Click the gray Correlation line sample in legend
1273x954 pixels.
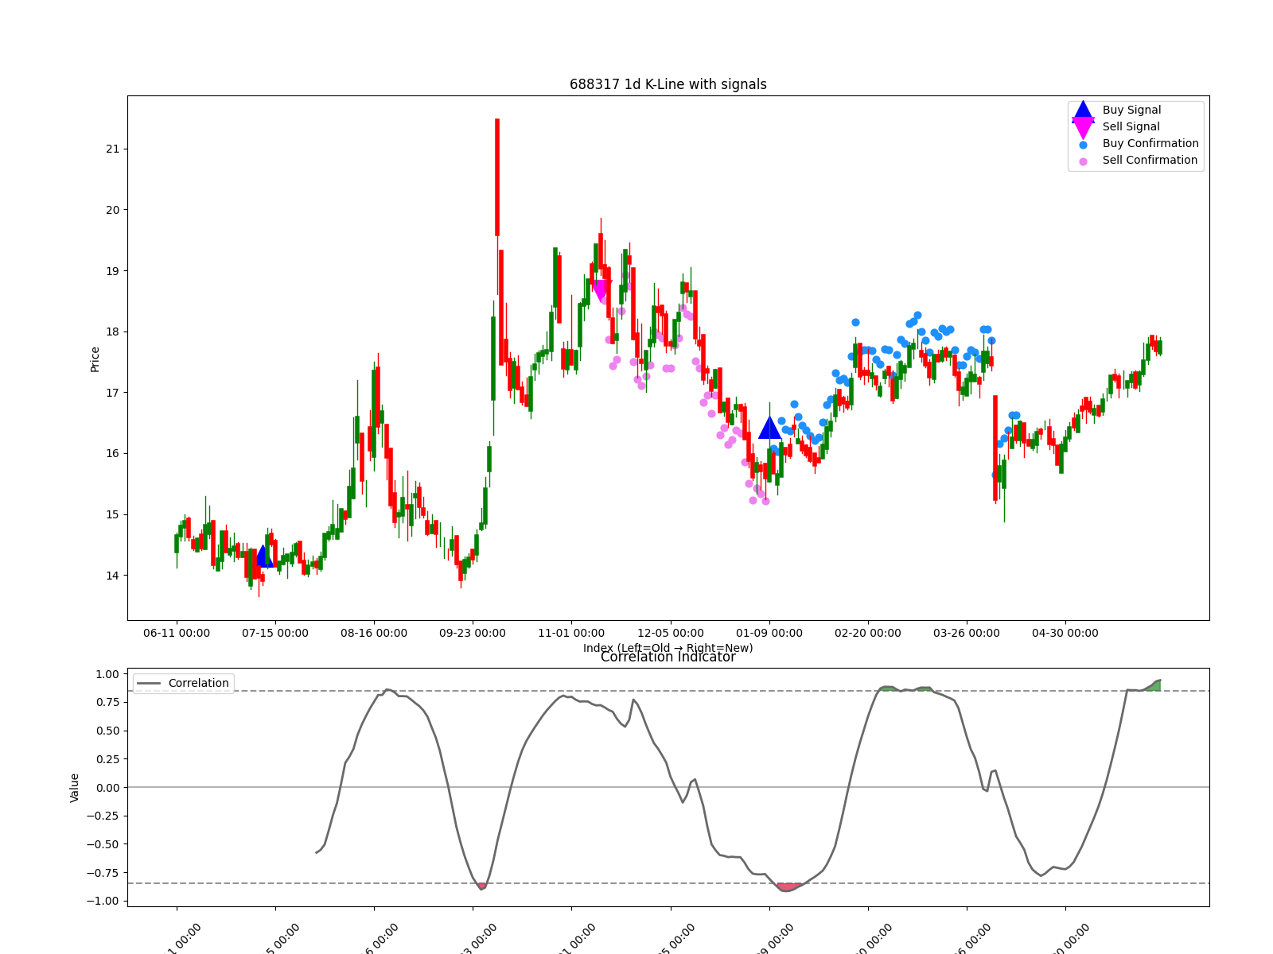pyautogui.click(x=149, y=683)
